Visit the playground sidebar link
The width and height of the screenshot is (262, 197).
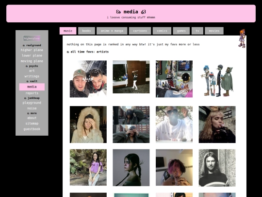click(32, 103)
